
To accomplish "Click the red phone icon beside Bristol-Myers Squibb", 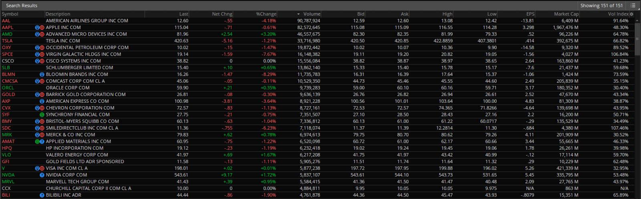I will click(42, 122).
